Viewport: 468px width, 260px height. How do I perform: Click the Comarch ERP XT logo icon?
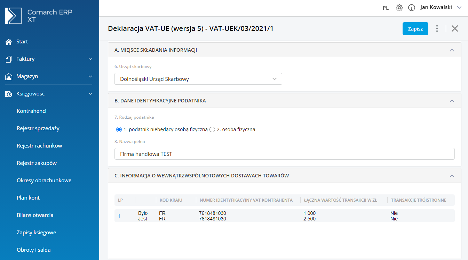pyautogui.click(x=13, y=16)
